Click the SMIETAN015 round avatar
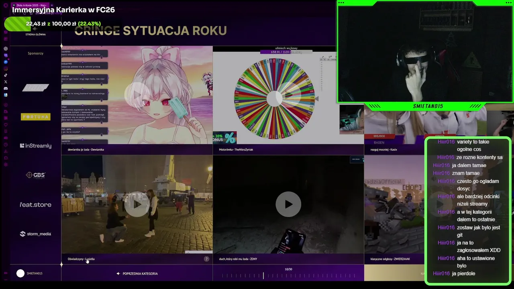The image size is (514, 289). coord(20,273)
